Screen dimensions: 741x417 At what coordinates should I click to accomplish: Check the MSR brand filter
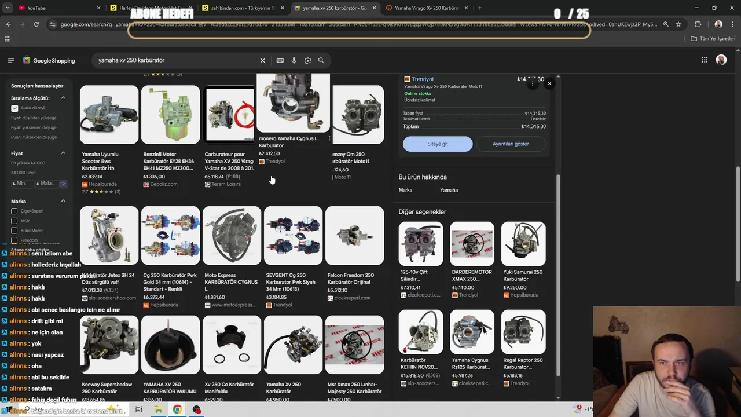pyautogui.click(x=14, y=221)
